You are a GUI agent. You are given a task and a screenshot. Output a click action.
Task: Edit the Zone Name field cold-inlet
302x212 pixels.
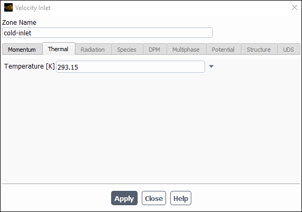coord(108,33)
